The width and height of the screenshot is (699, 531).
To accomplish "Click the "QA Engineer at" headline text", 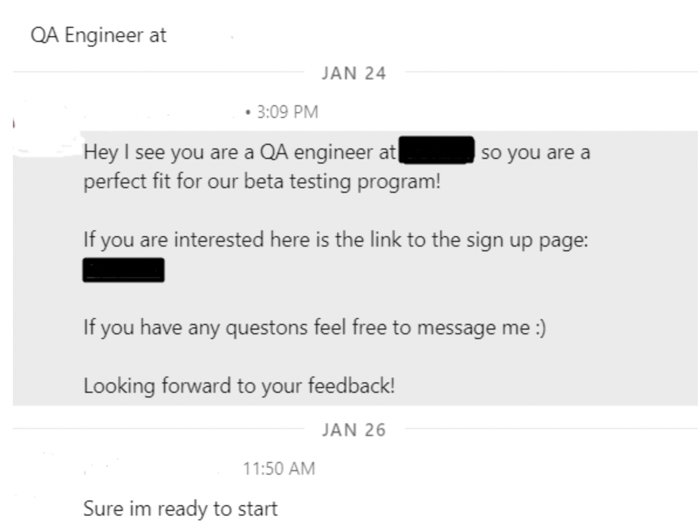I will [x=98, y=36].
